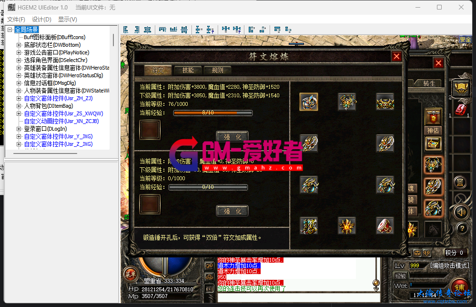Click the round help question mark button
Image resolution: width=476 pixels, height=307 pixels.
pos(462,228)
